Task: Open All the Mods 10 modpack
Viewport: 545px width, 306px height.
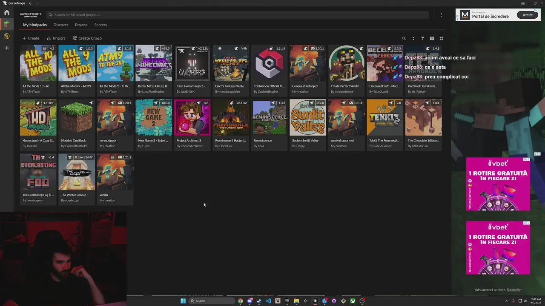Action: (x=38, y=70)
